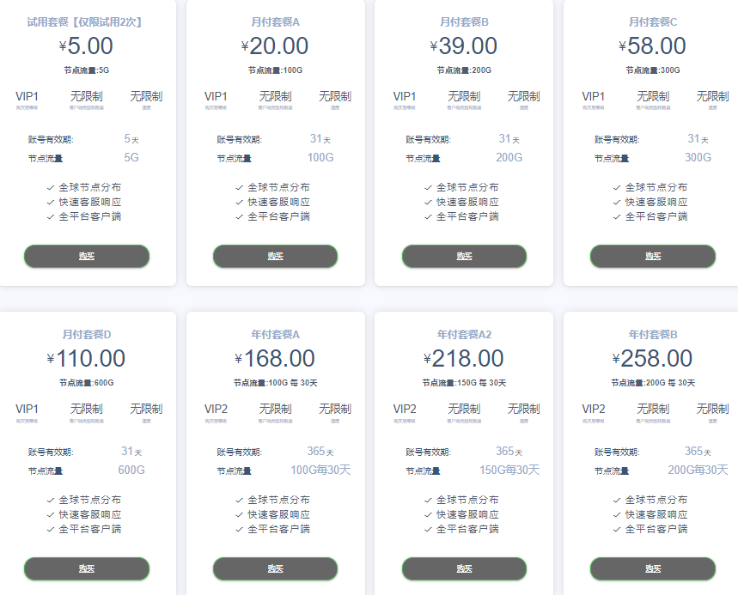Click the 月付套餐D plan heading
The width and height of the screenshot is (738, 595).
87,334
